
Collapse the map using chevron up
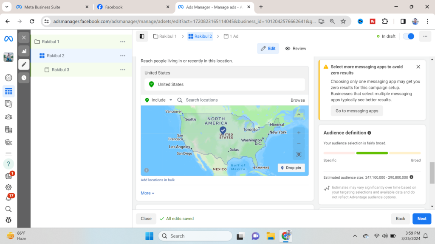[x=299, y=114]
